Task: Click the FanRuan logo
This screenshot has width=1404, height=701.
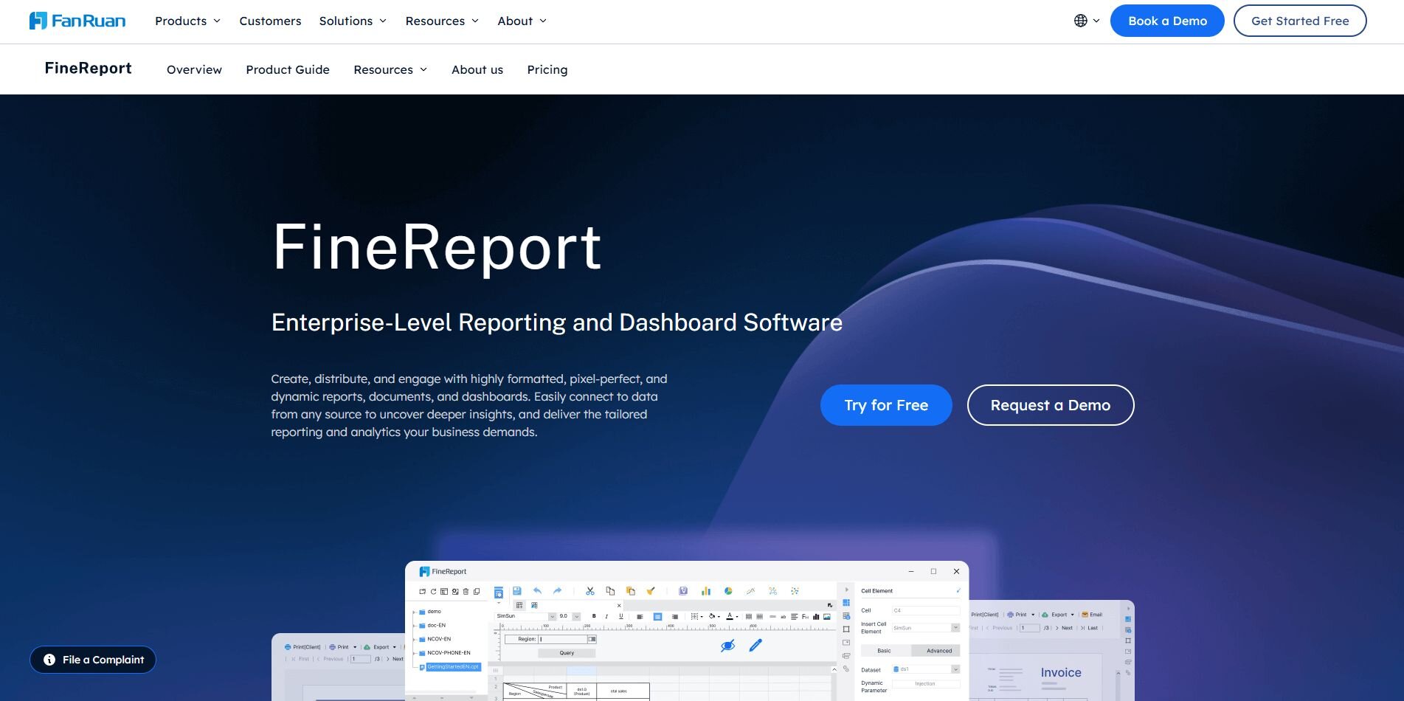Action: [77, 21]
